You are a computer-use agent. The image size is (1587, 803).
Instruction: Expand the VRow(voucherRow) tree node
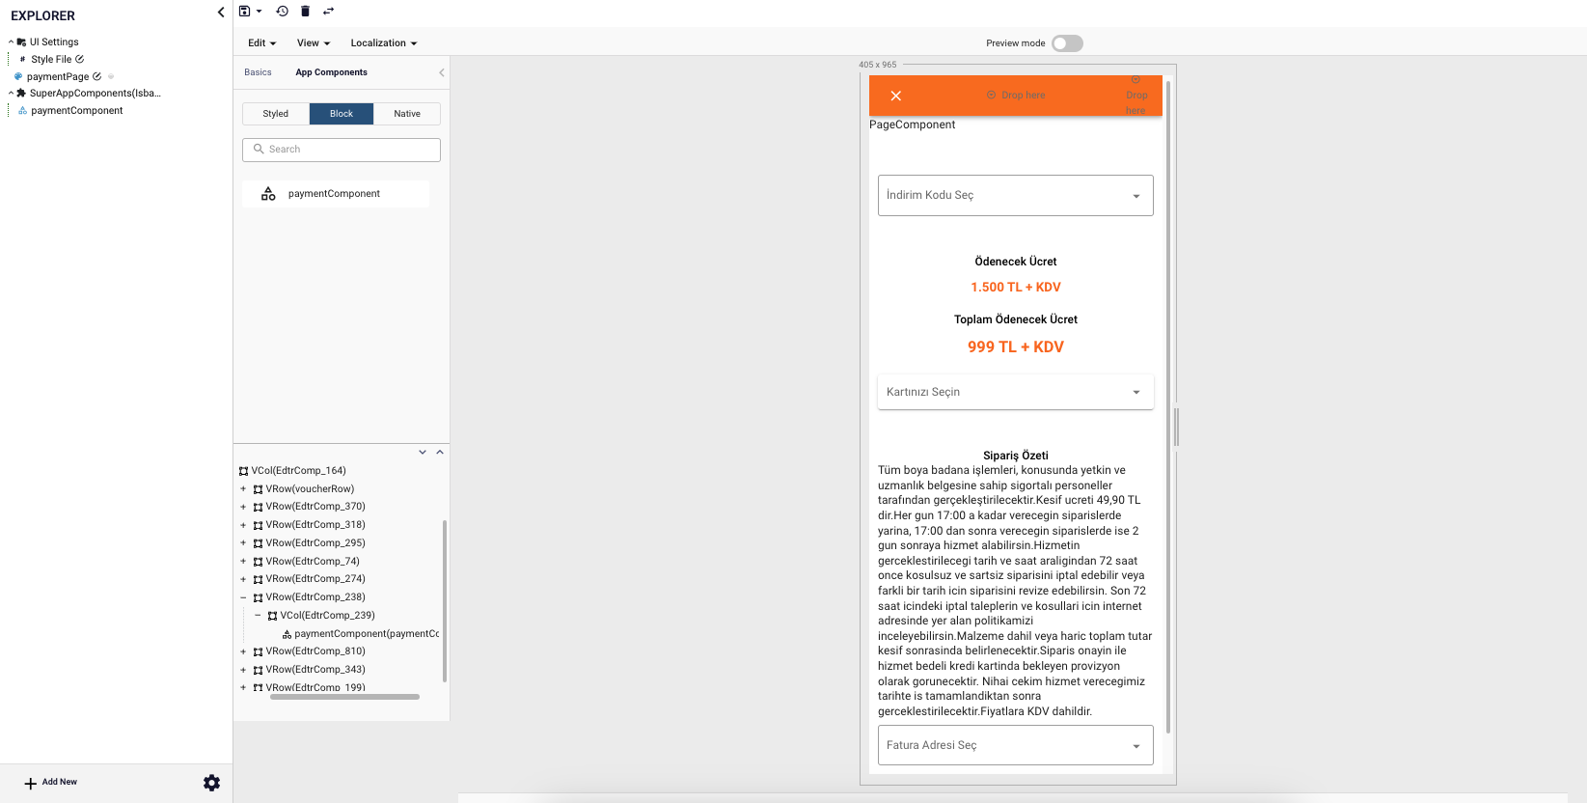pyautogui.click(x=243, y=489)
